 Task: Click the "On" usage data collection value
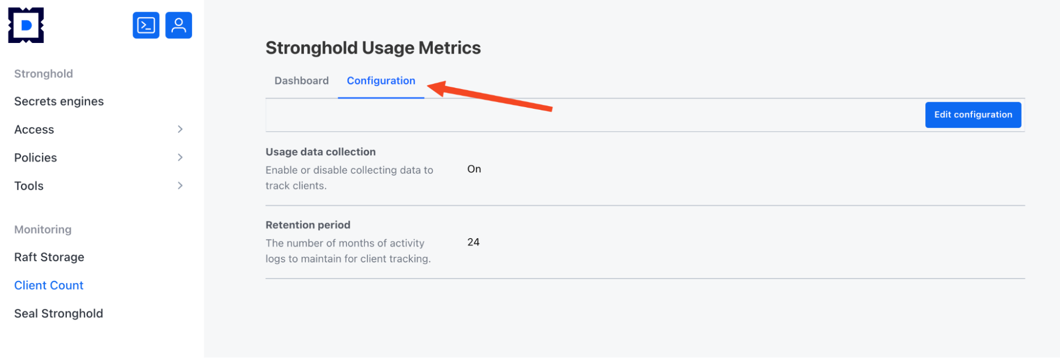tap(474, 169)
